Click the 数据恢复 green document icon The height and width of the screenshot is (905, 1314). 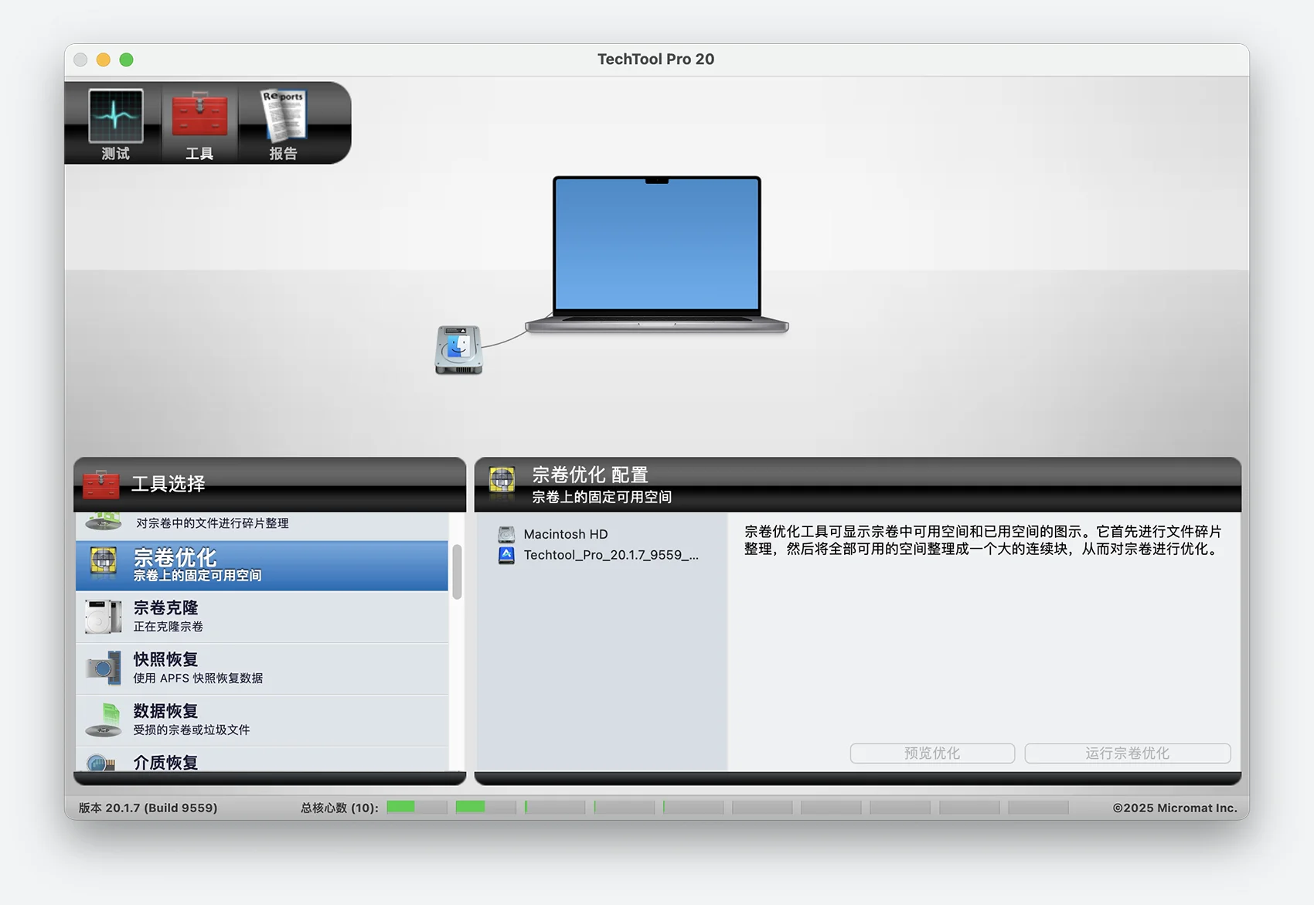104,720
